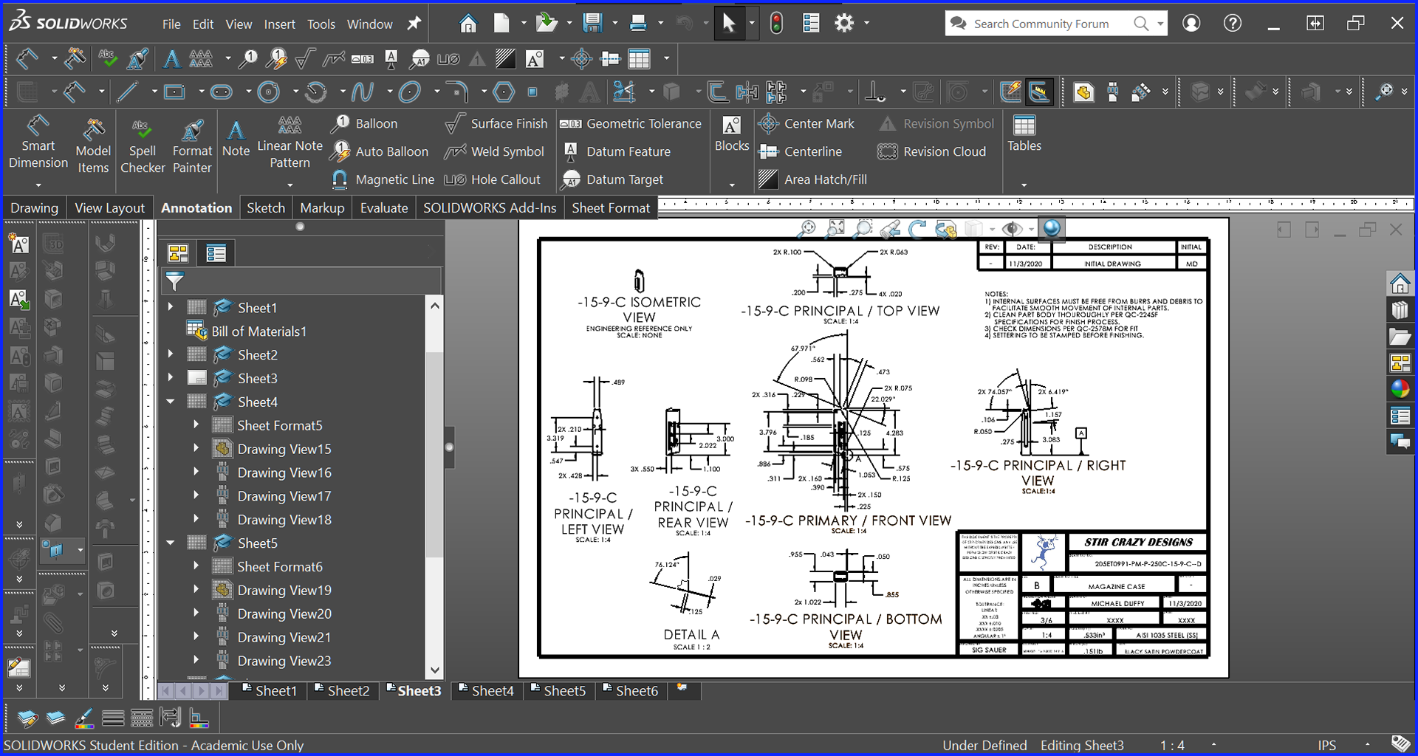Open the Tools menu

(321, 24)
